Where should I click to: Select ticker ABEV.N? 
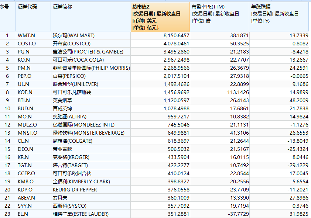[26, 198]
